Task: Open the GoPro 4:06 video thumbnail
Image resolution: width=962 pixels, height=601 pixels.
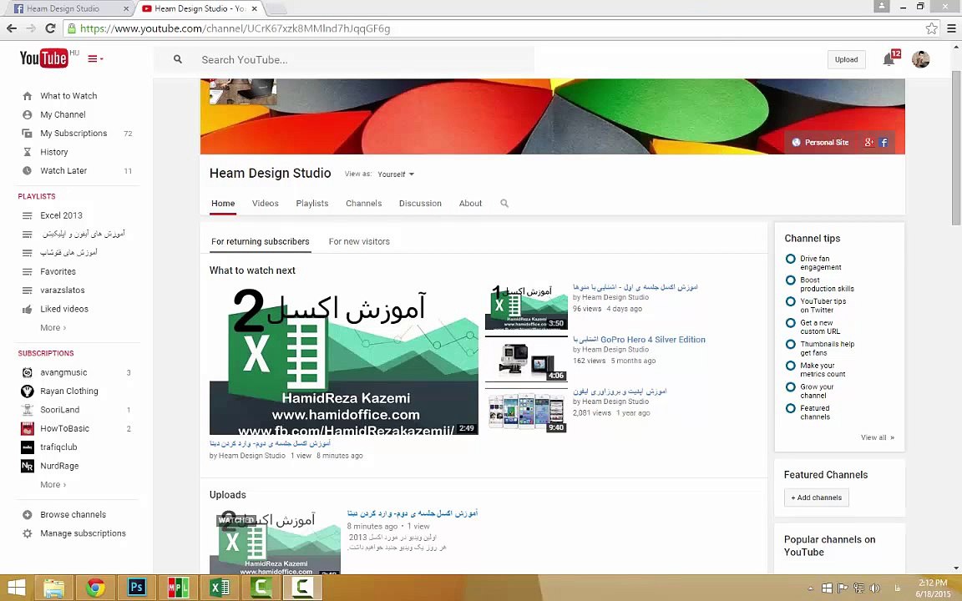Action: (526, 360)
